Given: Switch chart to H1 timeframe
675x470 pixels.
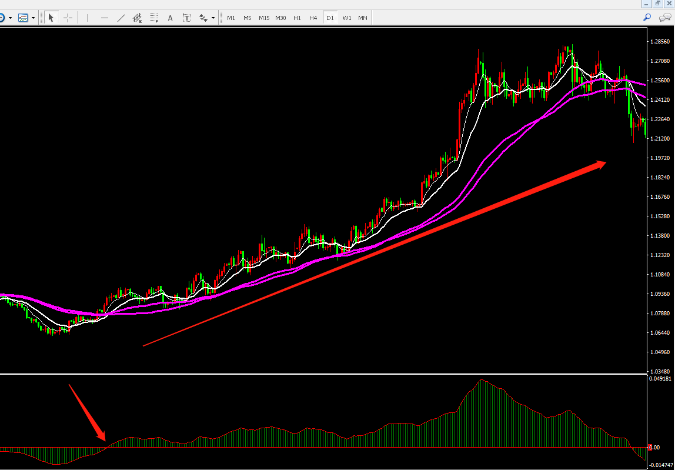Looking at the screenshot, I should (297, 18).
